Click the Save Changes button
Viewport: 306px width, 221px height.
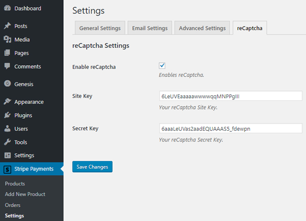coord(92,167)
